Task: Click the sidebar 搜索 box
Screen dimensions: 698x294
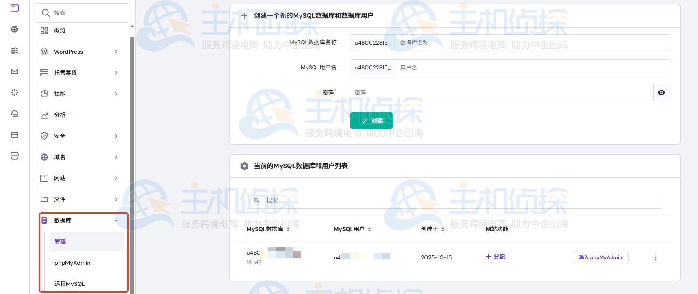Action: coord(83,13)
